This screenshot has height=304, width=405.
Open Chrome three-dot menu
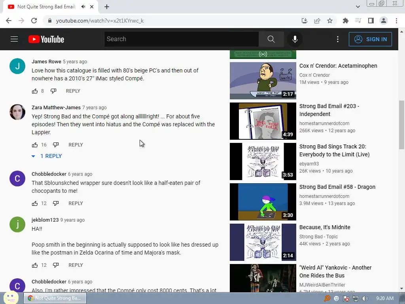396,21
